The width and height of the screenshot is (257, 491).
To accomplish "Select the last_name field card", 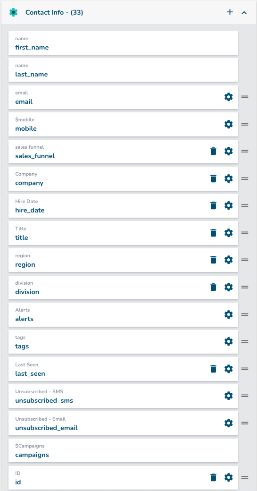I will click(123, 70).
